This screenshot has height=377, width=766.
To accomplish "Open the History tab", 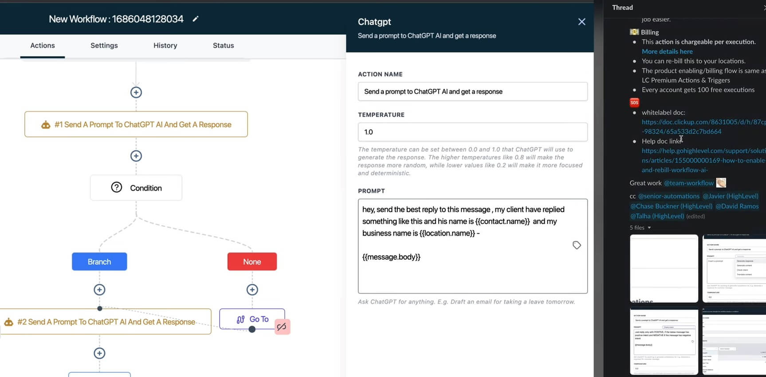I will (x=165, y=46).
